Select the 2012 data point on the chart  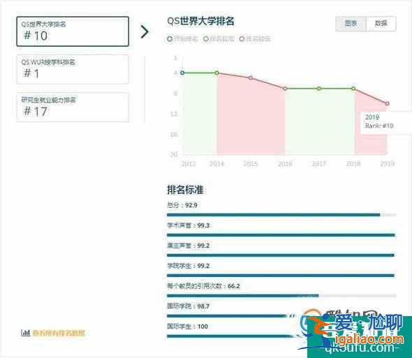point(182,73)
